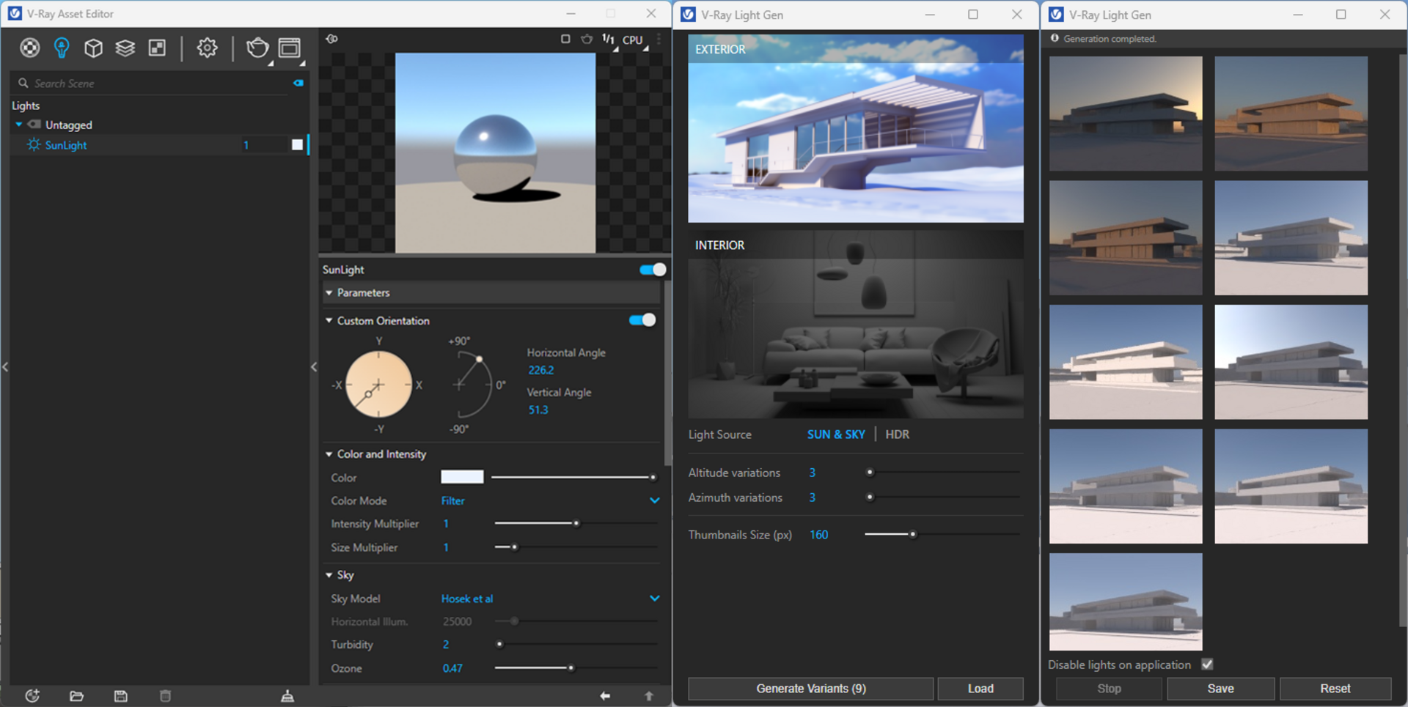Select HDR light source
The image size is (1408, 707).
[x=897, y=434]
